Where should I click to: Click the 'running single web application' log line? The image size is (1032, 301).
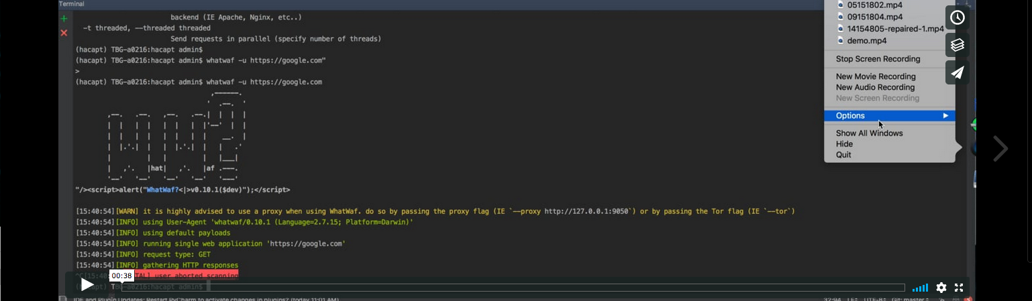click(211, 243)
